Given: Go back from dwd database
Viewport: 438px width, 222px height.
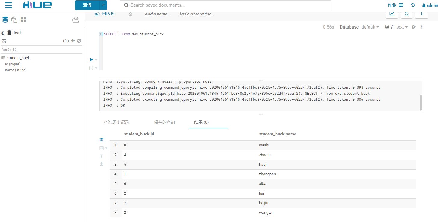Looking at the screenshot, I should point(2,33).
